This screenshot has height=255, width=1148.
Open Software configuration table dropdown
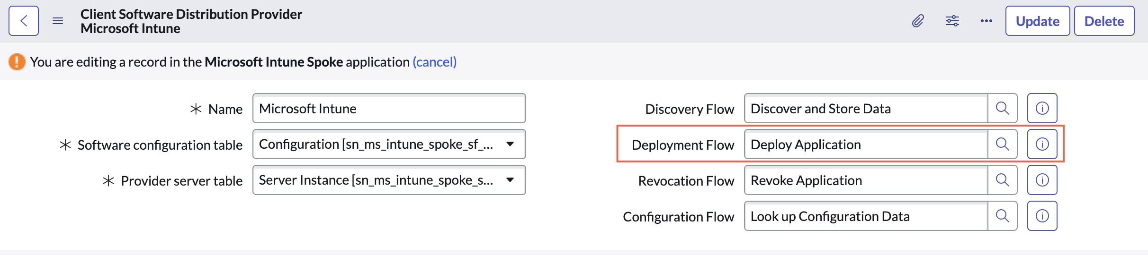point(389,144)
